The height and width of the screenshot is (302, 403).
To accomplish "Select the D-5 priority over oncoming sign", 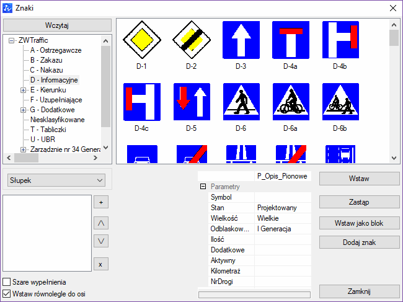I will [192, 102].
